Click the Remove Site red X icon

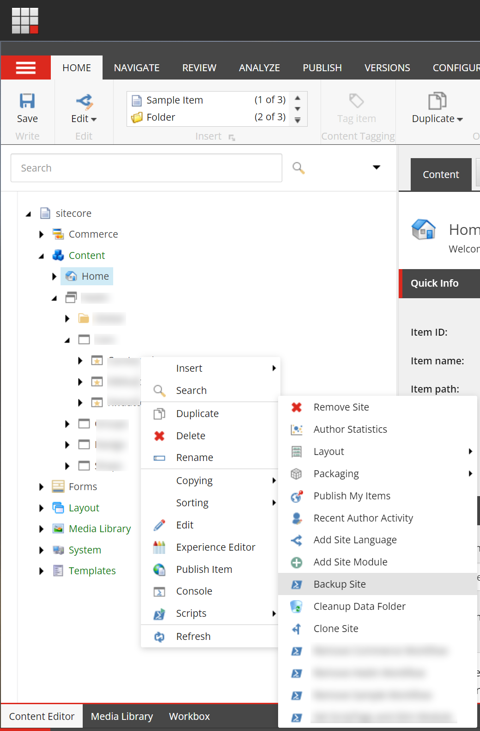297,407
